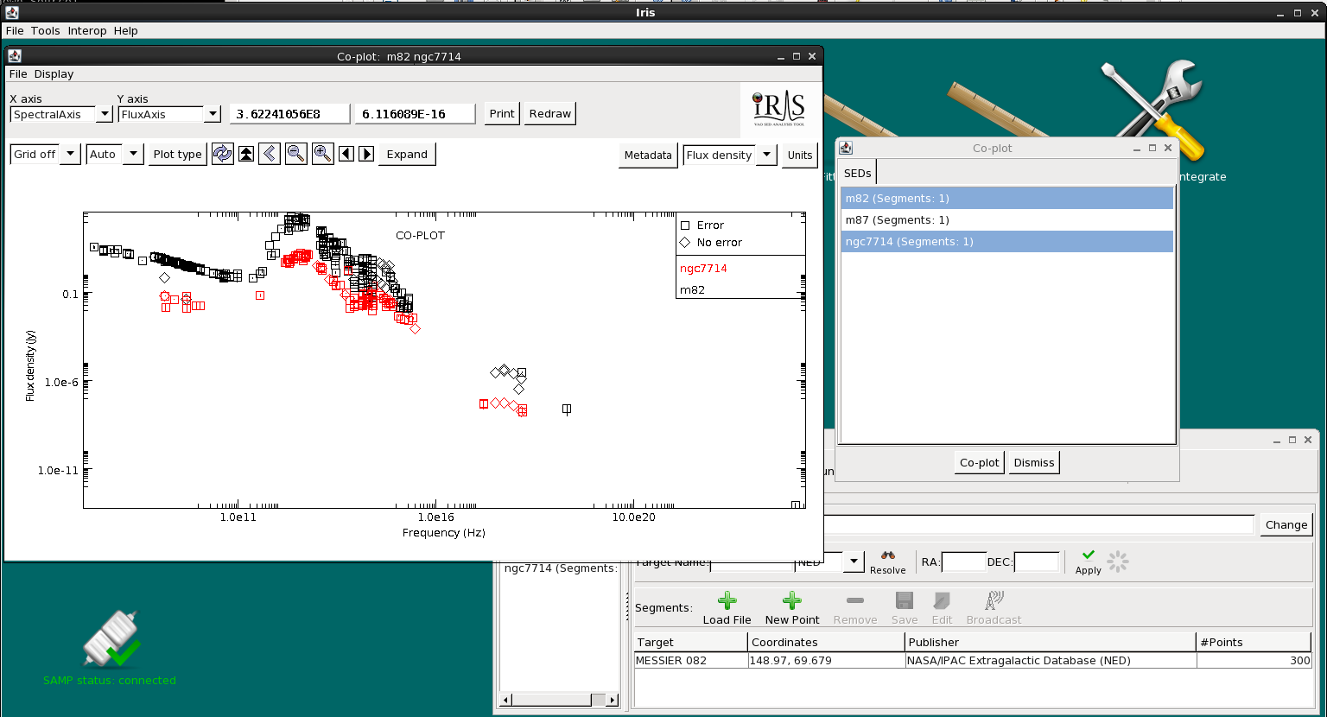Click the ngc7714 entry in the builder SED list
The height and width of the screenshot is (717, 1327).
(x=560, y=568)
